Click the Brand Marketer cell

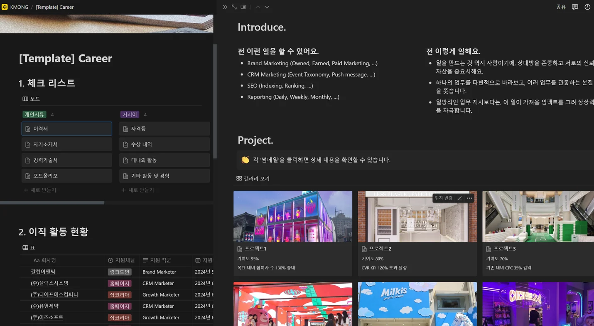click(x=166, y=272)
